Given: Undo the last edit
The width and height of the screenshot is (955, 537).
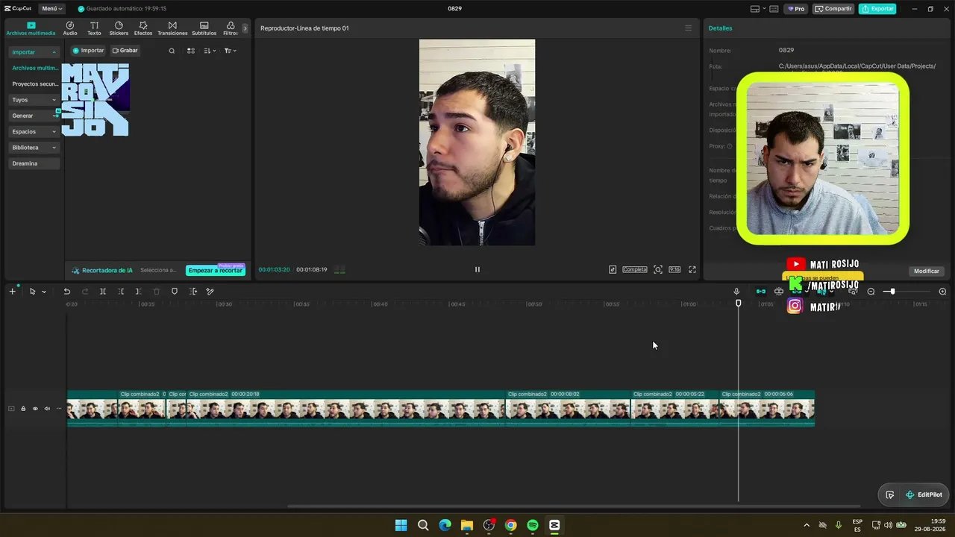Looking at the screenshot, I should tap(66, 292).
